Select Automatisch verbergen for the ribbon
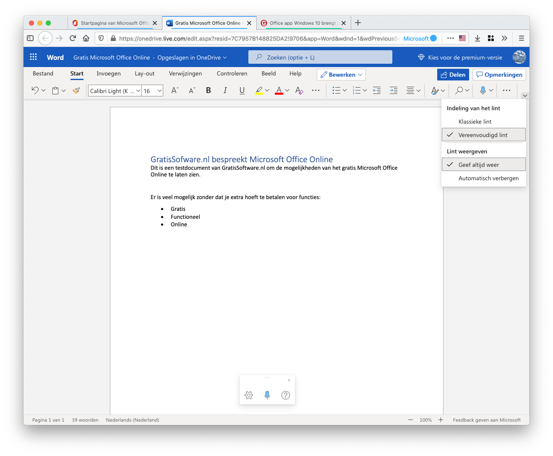The image size is (553, 456). 488,178
